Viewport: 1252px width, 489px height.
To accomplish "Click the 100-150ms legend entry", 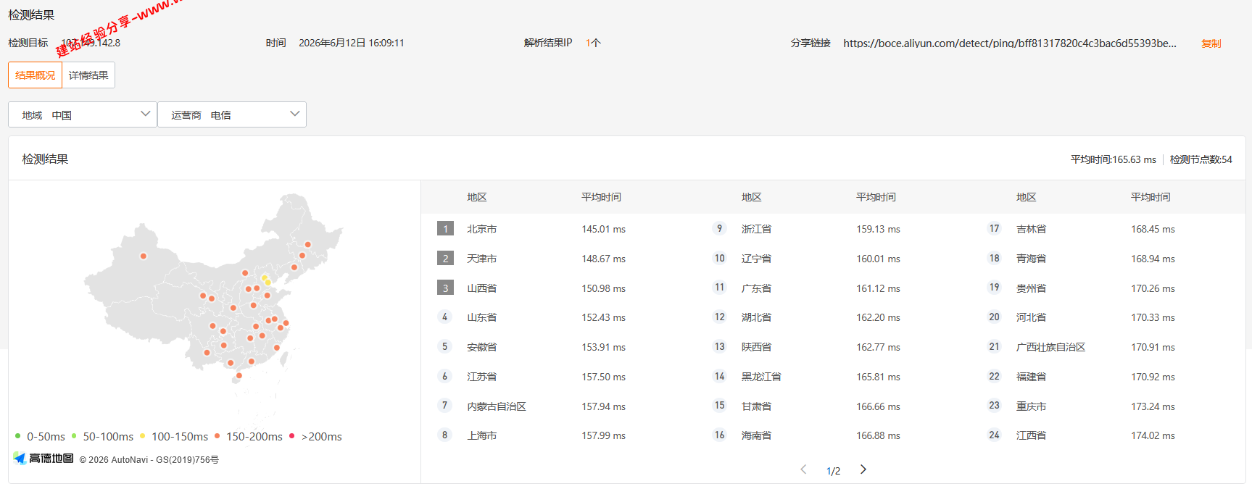I will coord(174,436).
